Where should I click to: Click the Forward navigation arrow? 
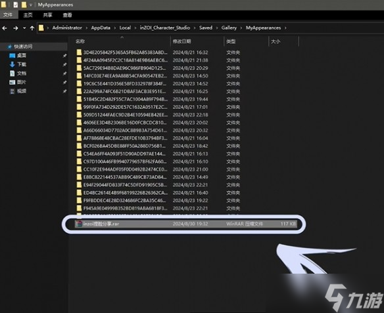coord(16,28)
